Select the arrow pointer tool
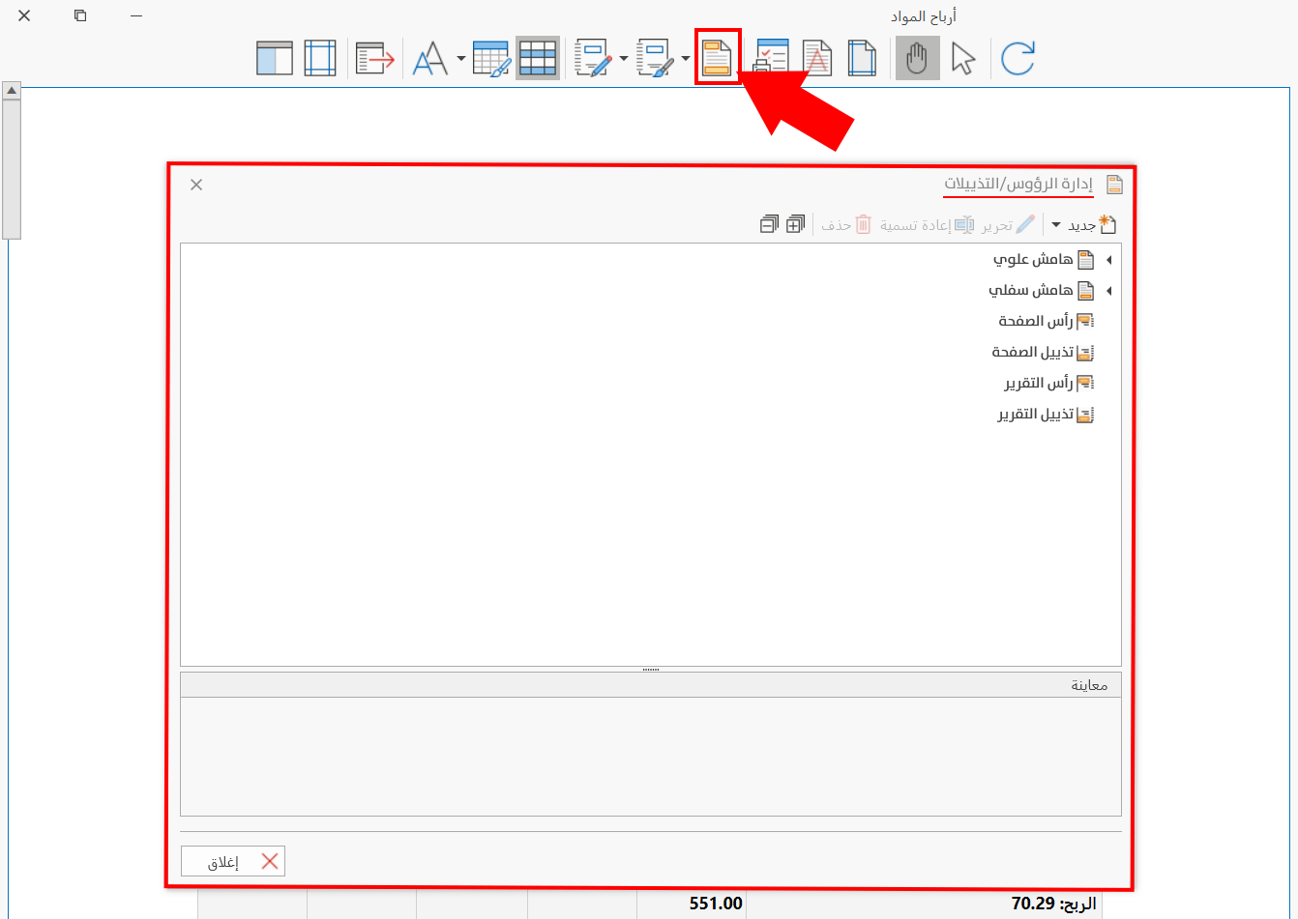This screenshot has height=919, width=1298. (x=963, y=58)
